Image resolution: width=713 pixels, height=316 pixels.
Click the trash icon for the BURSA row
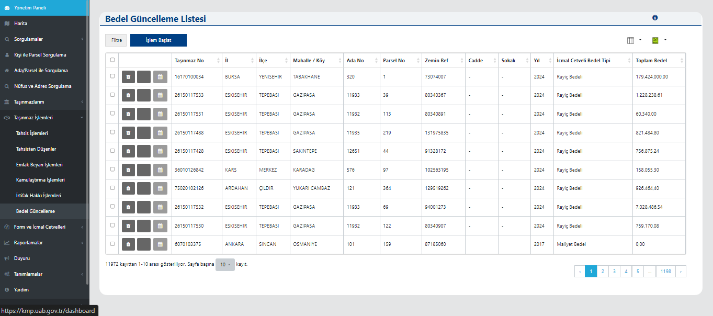tap(128, 77)
